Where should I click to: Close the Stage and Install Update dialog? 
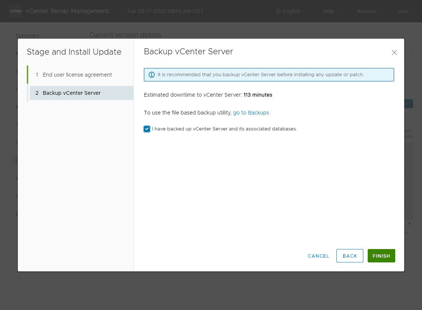[394, 52]
